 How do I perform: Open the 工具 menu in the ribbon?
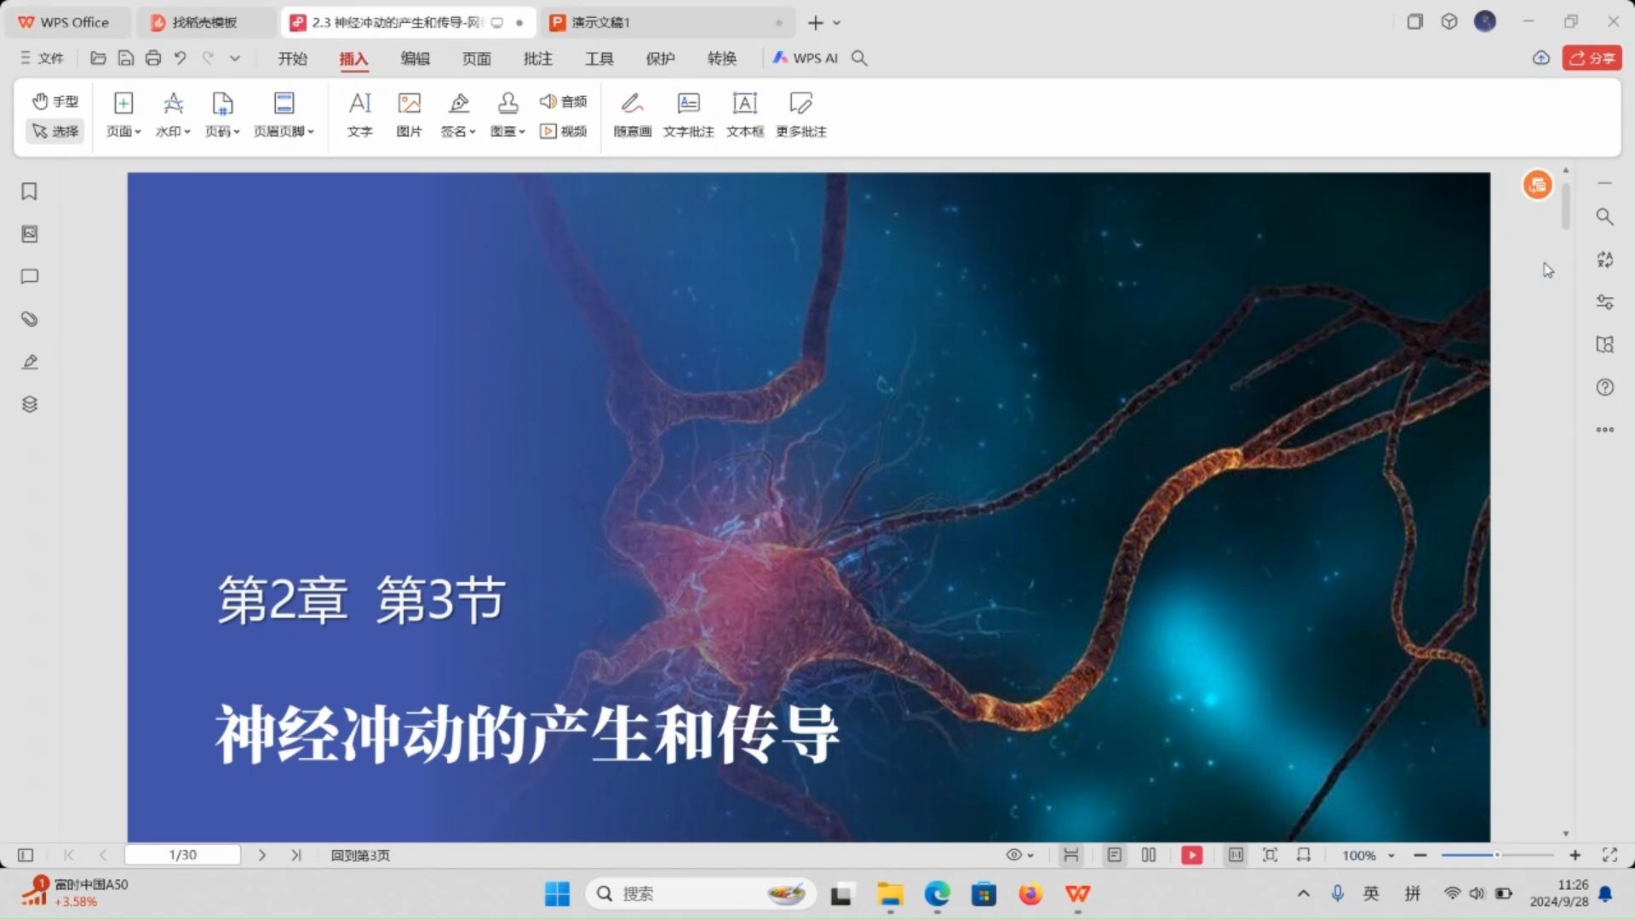pyautogui.click(x=599, y=58)
